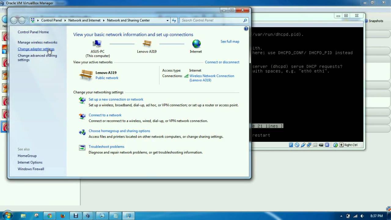Click the network adapter indicator in VM status bar
Image resolution: width=391 pixels, height=220 pixels.
coord(309,145)
